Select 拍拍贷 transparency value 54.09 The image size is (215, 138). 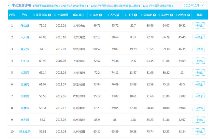[x=182, y=61]
